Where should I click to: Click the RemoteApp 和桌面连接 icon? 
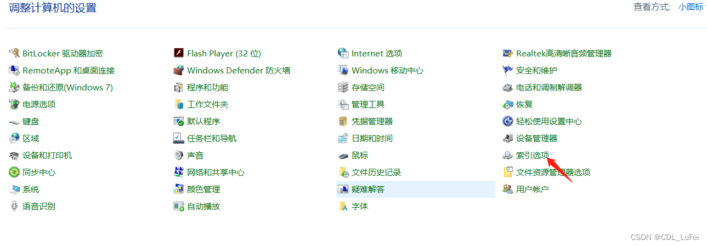pyautogui.click(x=14, y=70)
